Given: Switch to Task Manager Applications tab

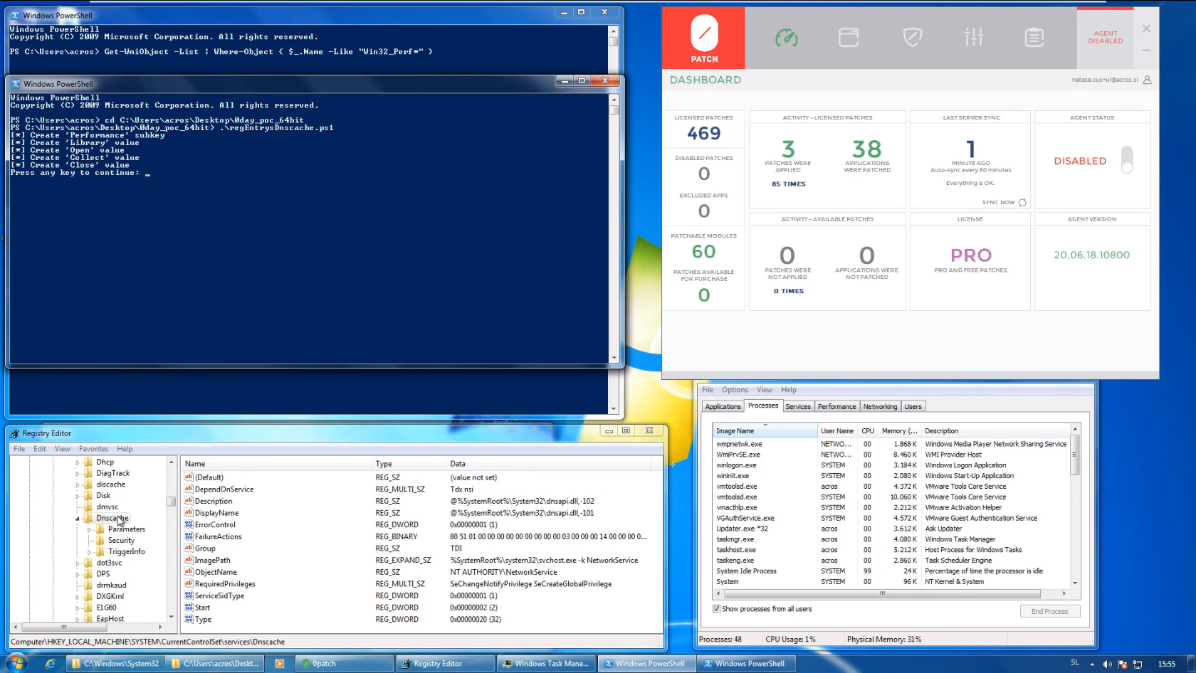Looking at the screenshot, I should coord(723,407).
